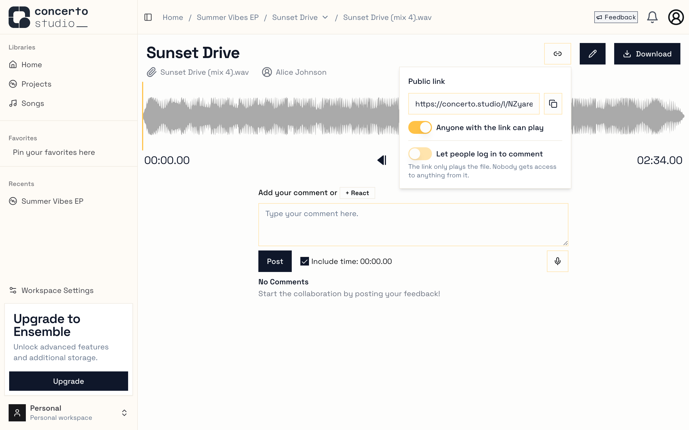Click the pencil edit button
This screenshot has width=689, height=430.
592,54
